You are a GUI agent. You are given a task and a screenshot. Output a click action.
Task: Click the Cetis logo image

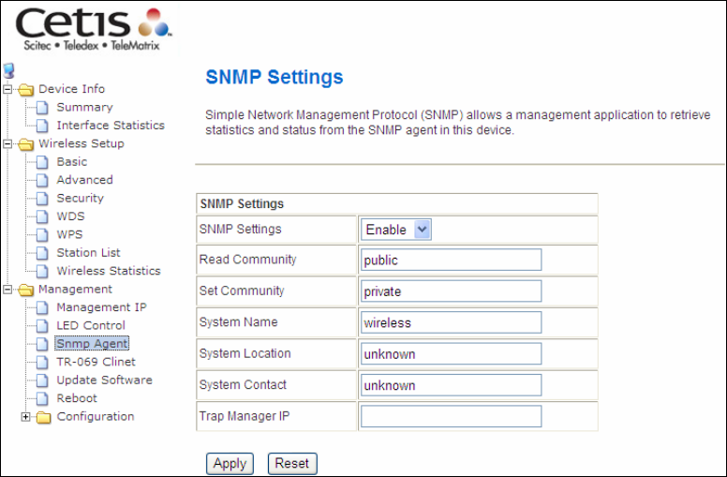[x=94, y=29]
